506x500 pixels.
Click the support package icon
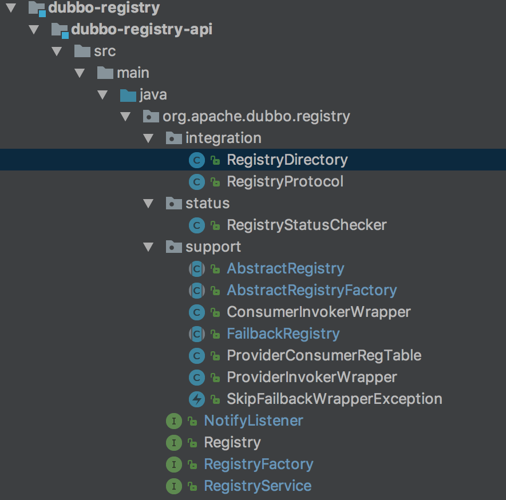[174, 247]
